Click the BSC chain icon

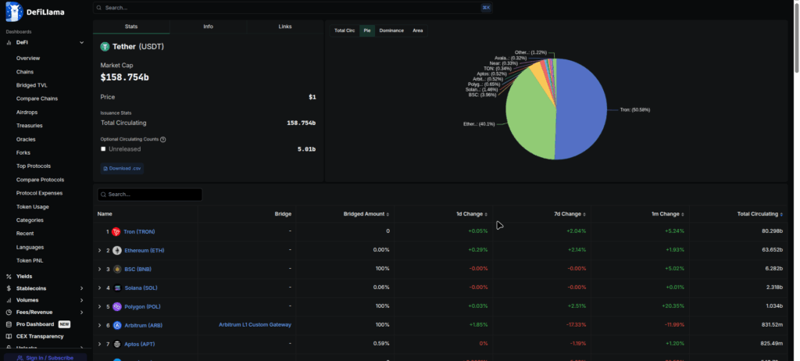point(117,269)
